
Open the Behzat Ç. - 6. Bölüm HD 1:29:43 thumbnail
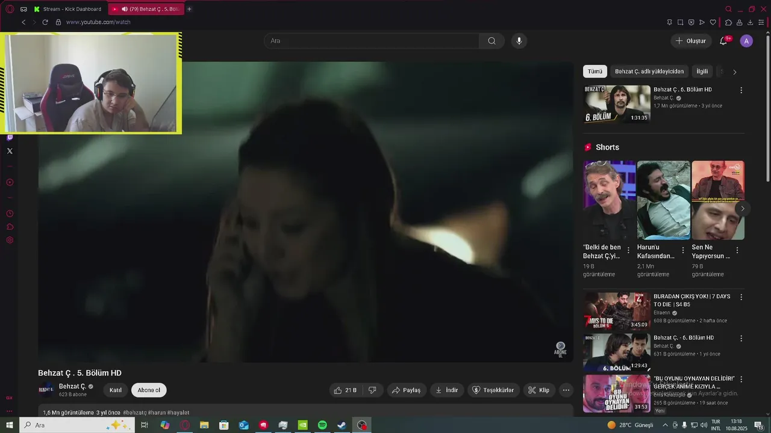(616, 352)
